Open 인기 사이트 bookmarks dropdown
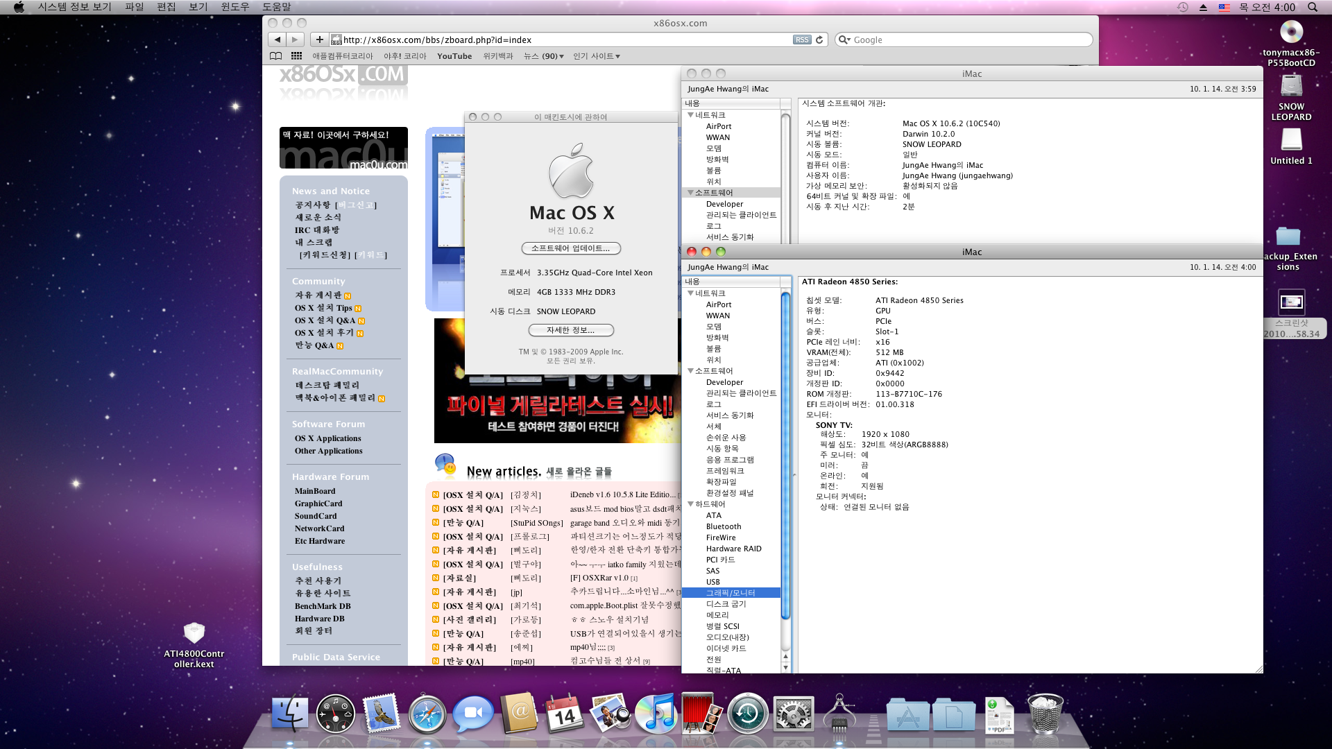1332x749 pixels. click(596, 56)
